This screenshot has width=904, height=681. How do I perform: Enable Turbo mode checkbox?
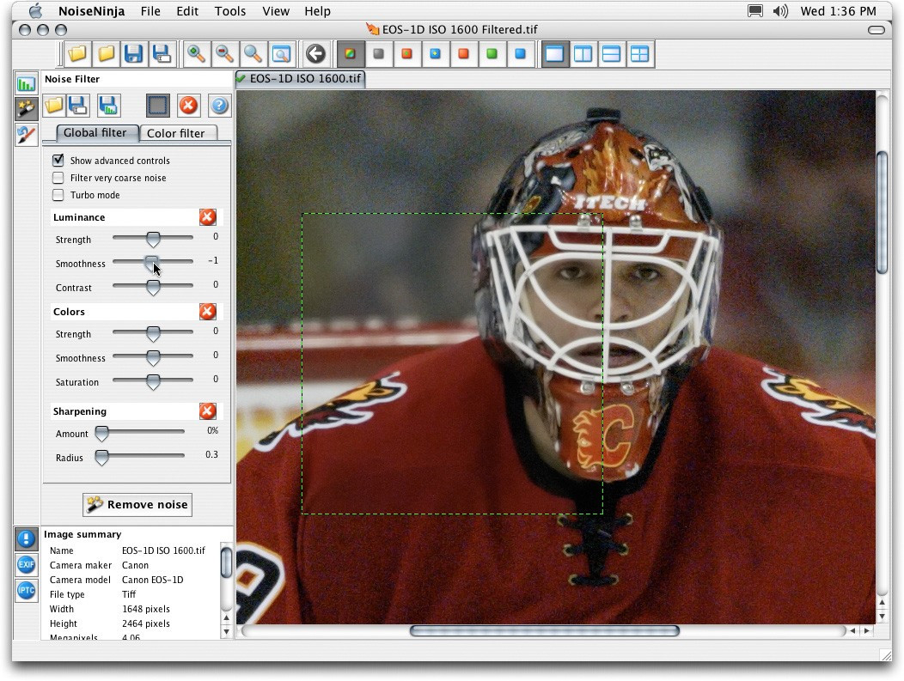pos(58,195)
